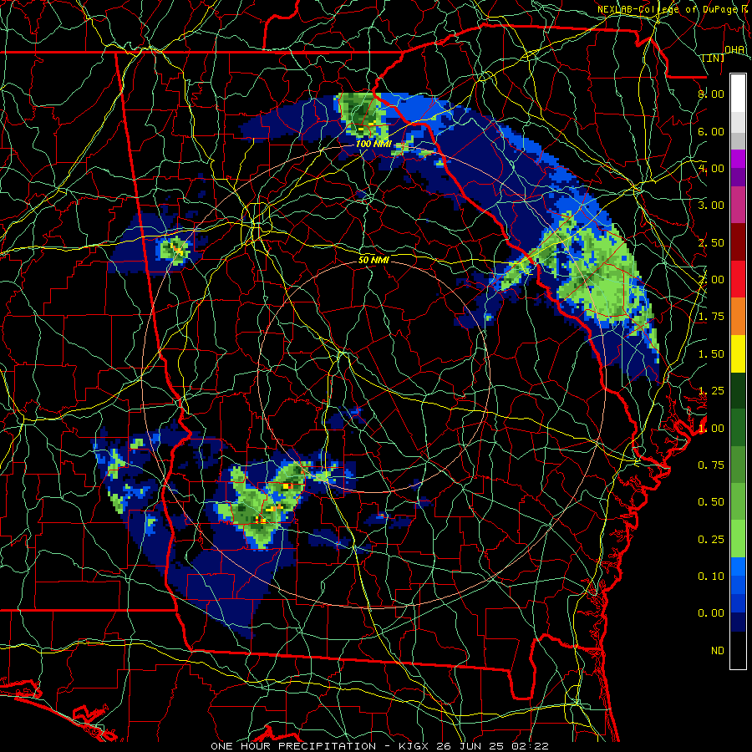Click the '2.50' legend value
This screenshot has height=752, width=752.
711,242
